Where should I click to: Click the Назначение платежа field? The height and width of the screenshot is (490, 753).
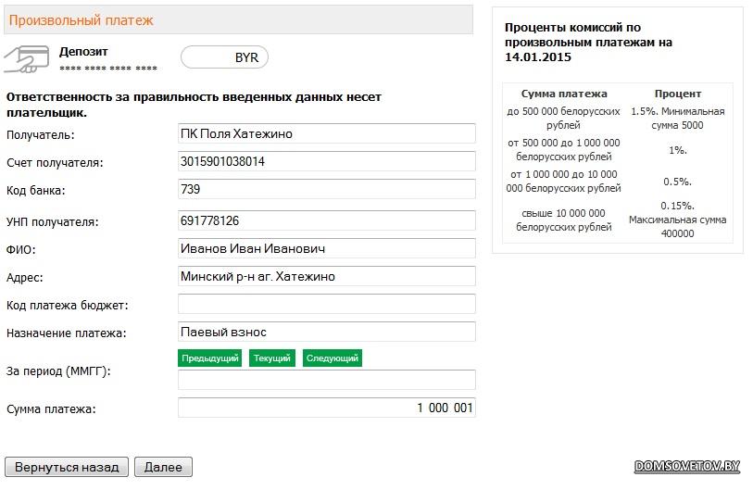(x=326, y=332)
